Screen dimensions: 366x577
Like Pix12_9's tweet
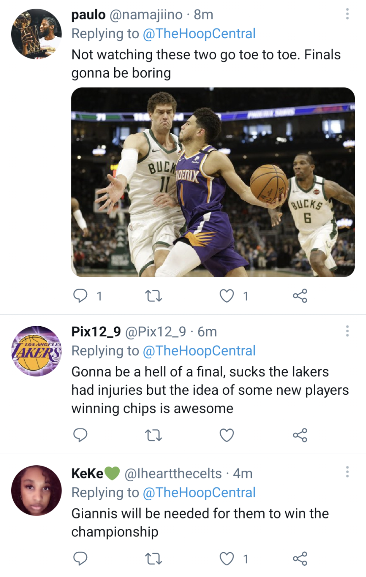tap(227, 435)
